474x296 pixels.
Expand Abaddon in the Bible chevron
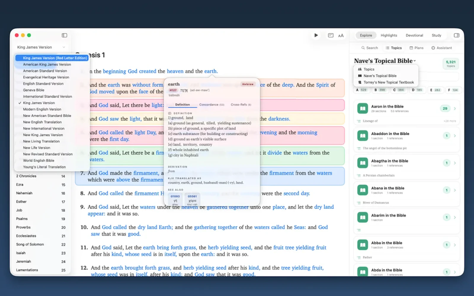click(x=455, y=136)
